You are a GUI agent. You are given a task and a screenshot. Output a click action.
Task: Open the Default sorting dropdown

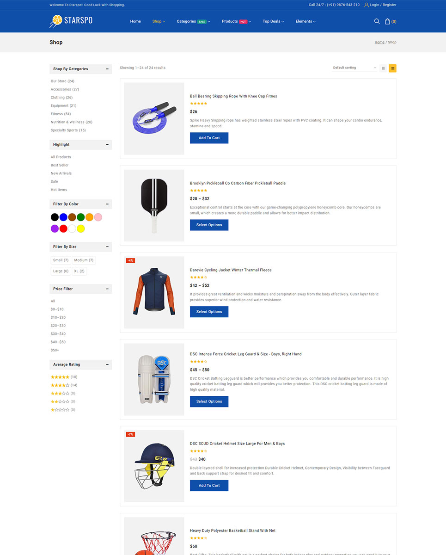(x=354, y=68)
